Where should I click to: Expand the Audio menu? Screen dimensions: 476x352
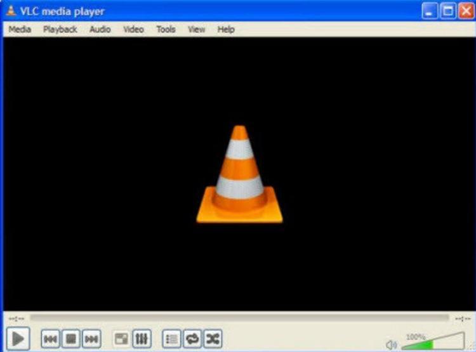coord(100,29)
